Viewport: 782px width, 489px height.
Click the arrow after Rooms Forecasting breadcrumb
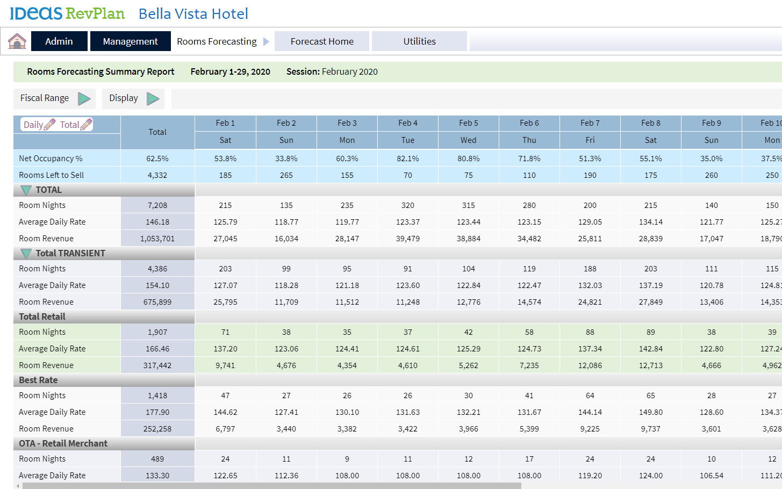266,41
